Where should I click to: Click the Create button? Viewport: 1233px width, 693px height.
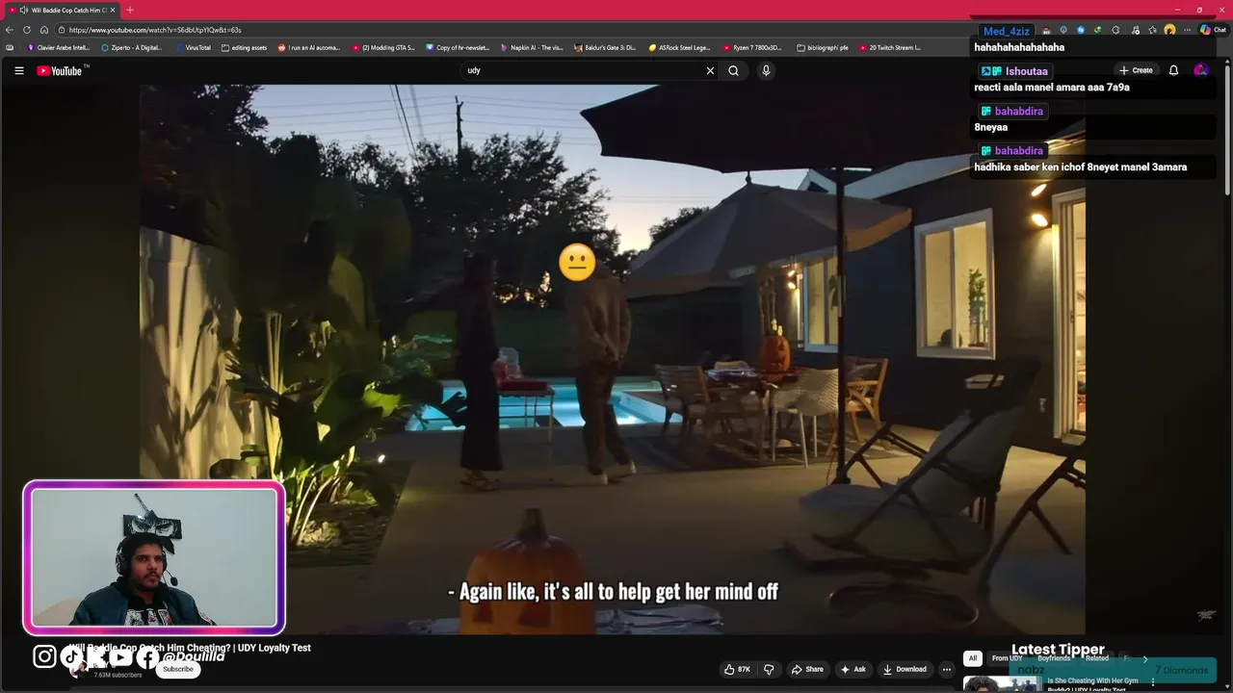[x=1136, y=70]
